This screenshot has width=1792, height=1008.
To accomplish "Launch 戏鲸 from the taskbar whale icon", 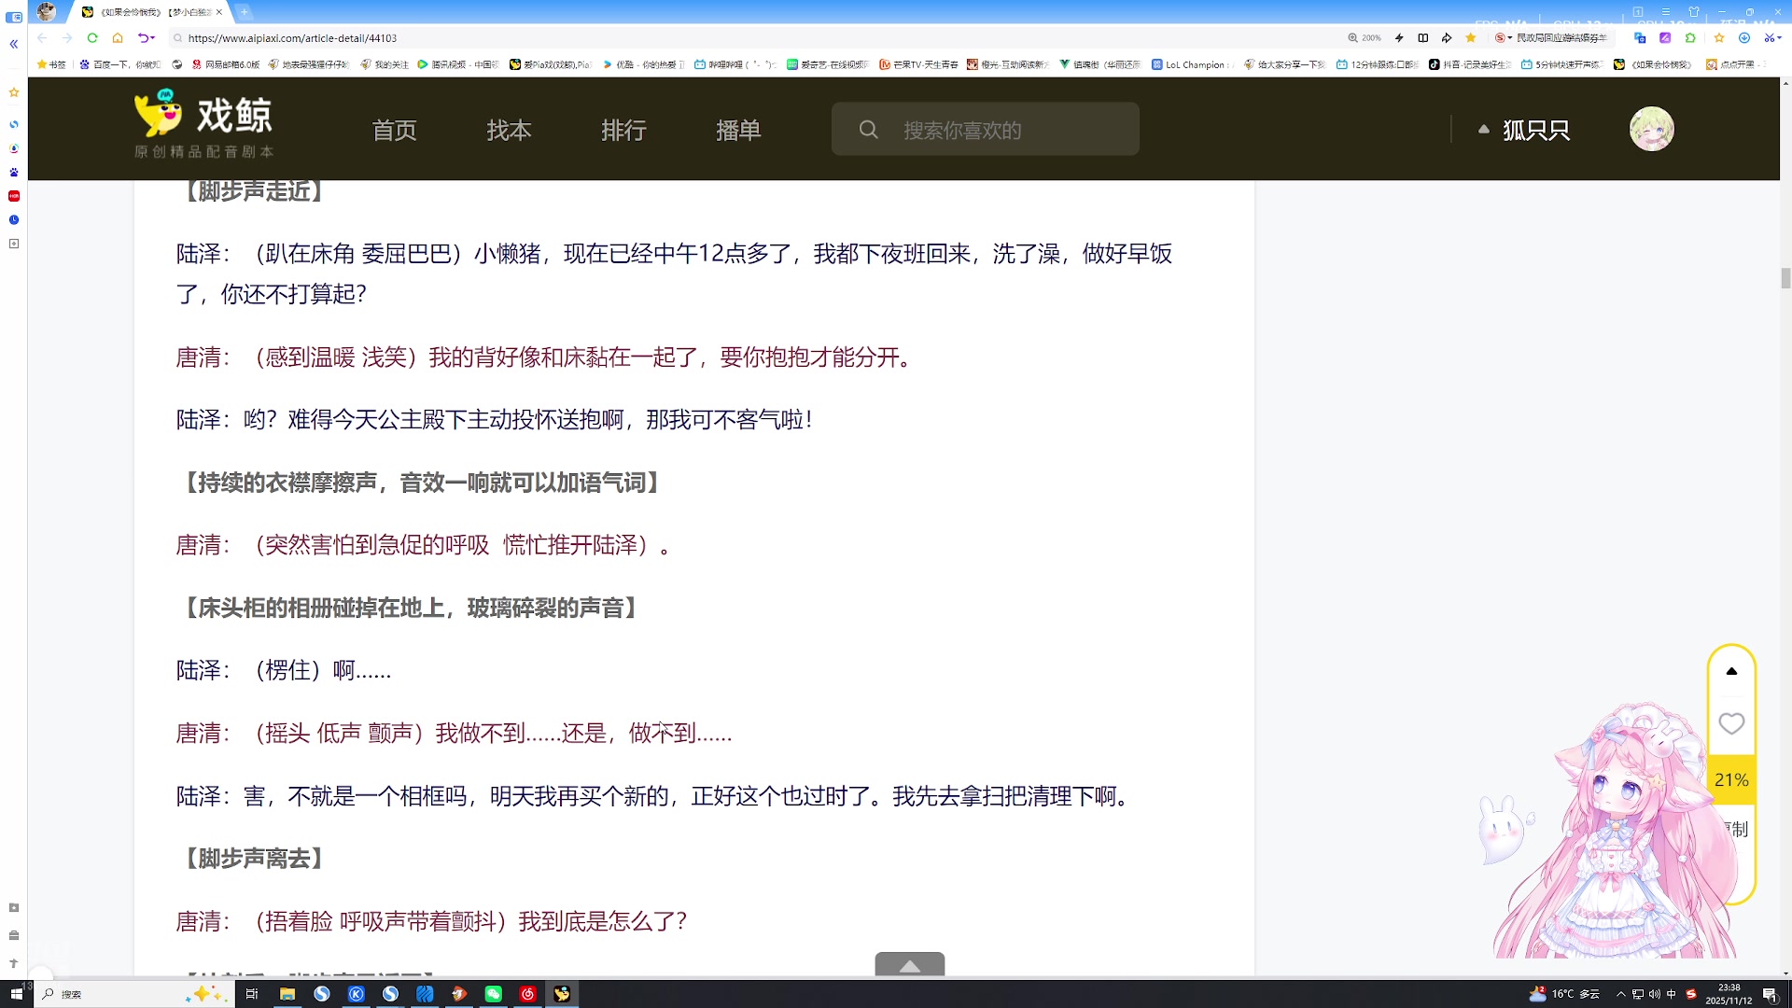I will (x=561, y=994).
